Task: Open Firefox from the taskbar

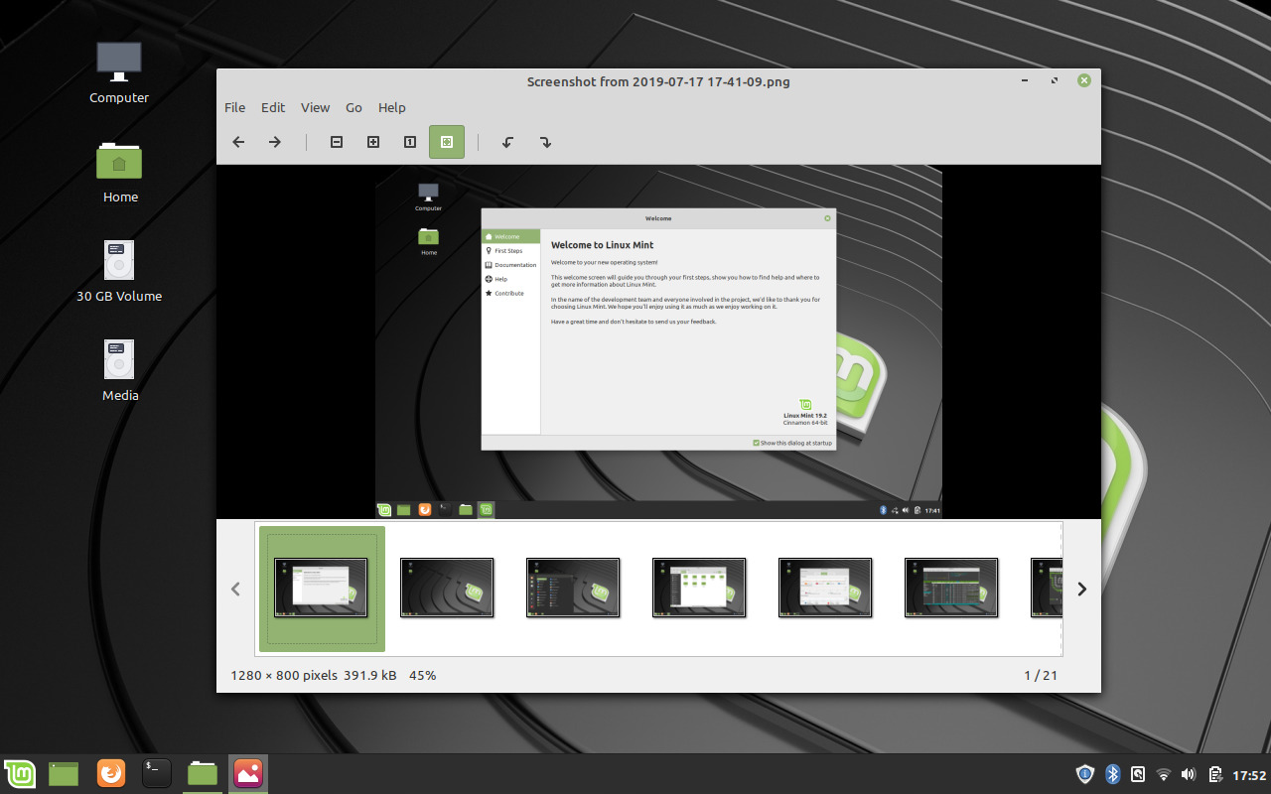Action: click(x=110, y=773)
